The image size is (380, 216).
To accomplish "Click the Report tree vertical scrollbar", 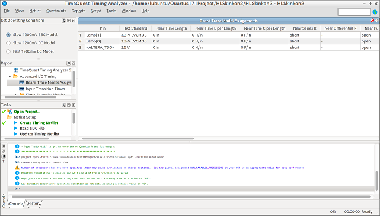I will [x=74, y=79].
